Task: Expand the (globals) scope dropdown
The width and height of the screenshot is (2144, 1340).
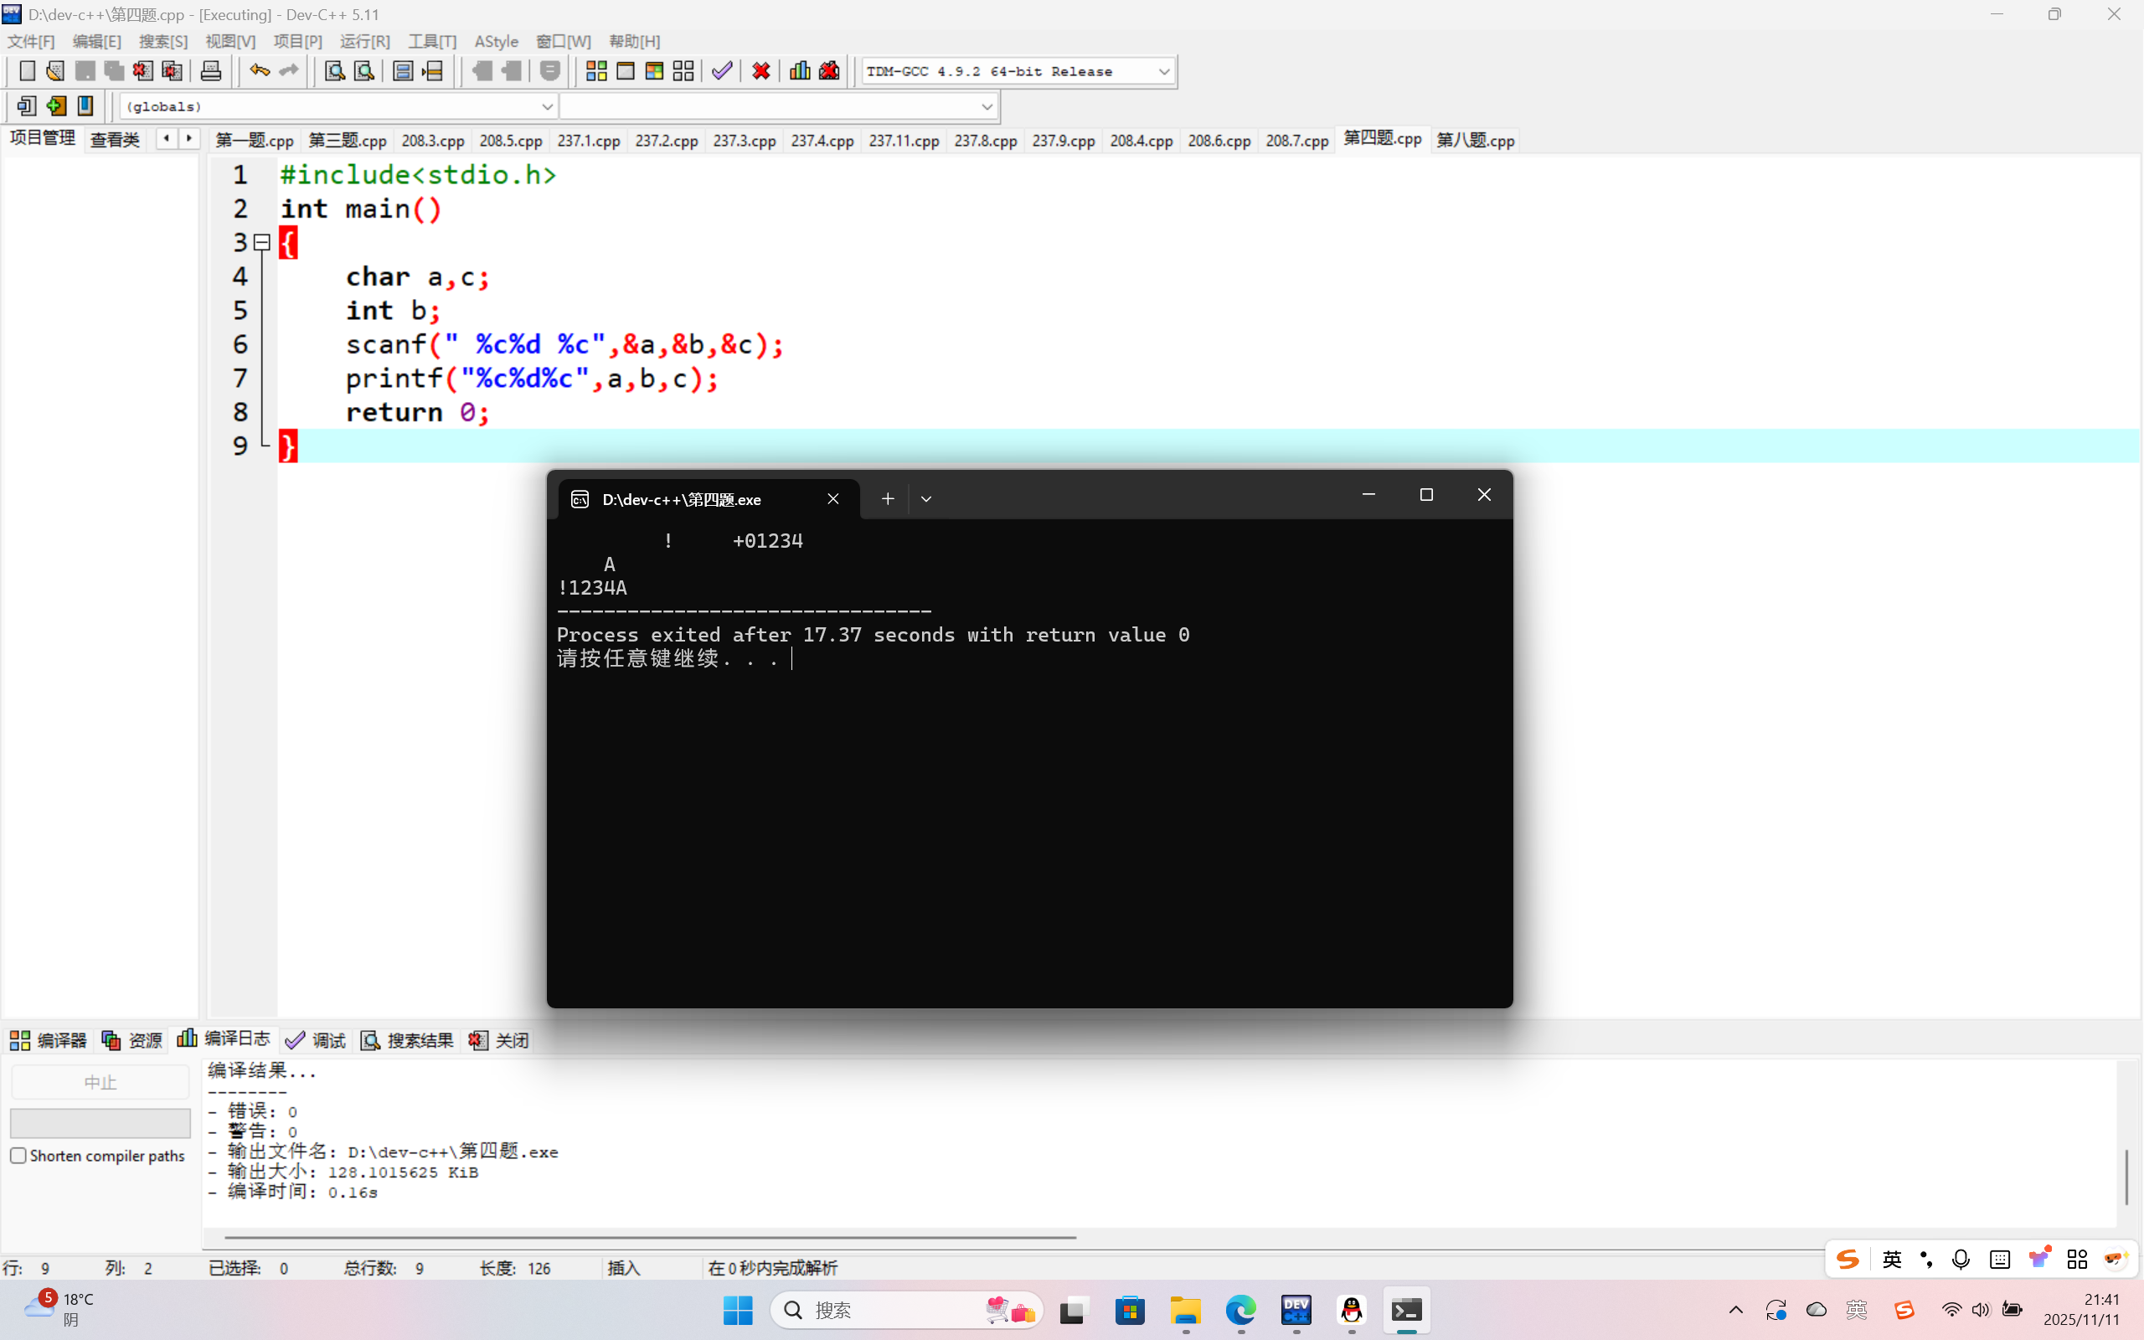Action: click(547, 106)
